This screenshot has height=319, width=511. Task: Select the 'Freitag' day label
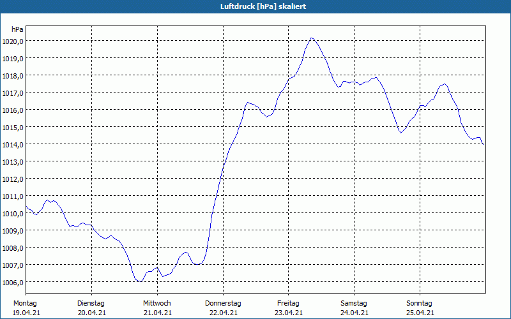point(289,304)
